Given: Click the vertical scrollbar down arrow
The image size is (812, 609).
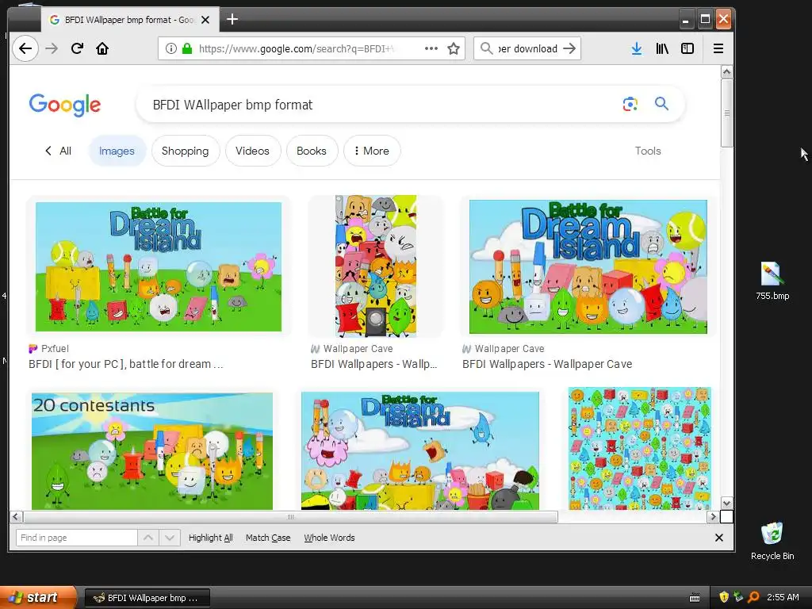Looking at the screenshot, I should tap(726, 503).
